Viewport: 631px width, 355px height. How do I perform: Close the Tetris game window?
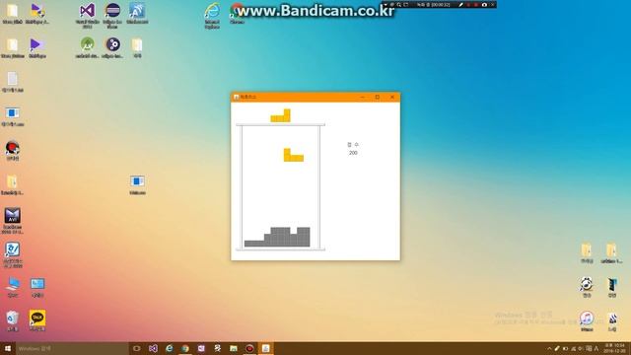392,97
